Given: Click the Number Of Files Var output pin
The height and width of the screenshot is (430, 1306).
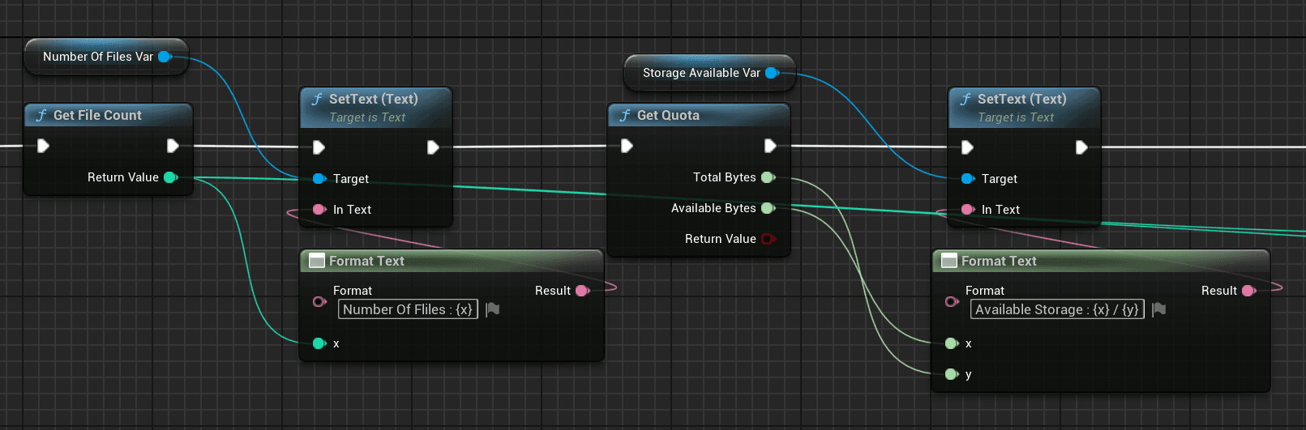Looking at the screenshot, I should 165,57.
